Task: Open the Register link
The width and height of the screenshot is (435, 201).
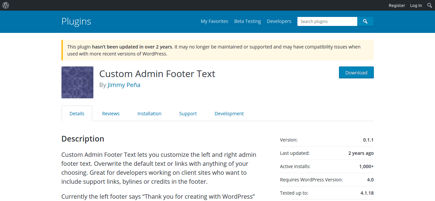Action: (397, 5)
